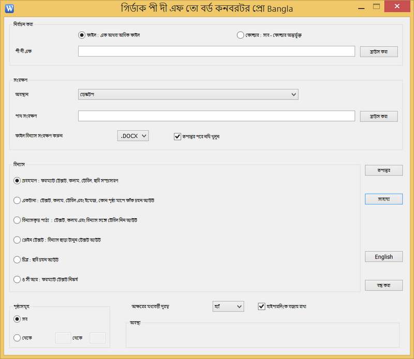Click the পী দী এফ file path input field

[216, 51]
